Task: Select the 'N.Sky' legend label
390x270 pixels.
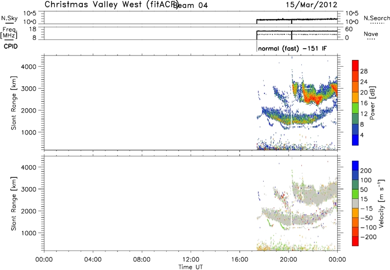Action: click(x=9, y=18)
